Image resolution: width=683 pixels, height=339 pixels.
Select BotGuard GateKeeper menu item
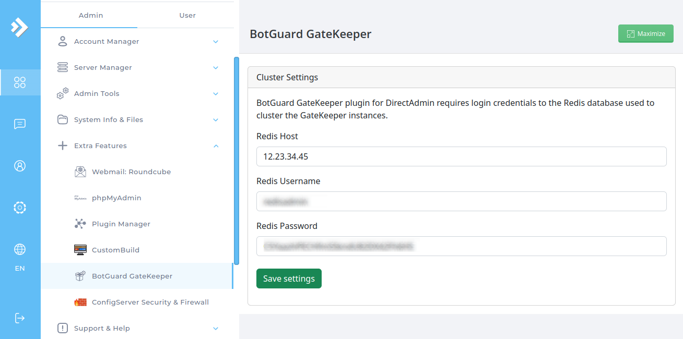point(137,276)
